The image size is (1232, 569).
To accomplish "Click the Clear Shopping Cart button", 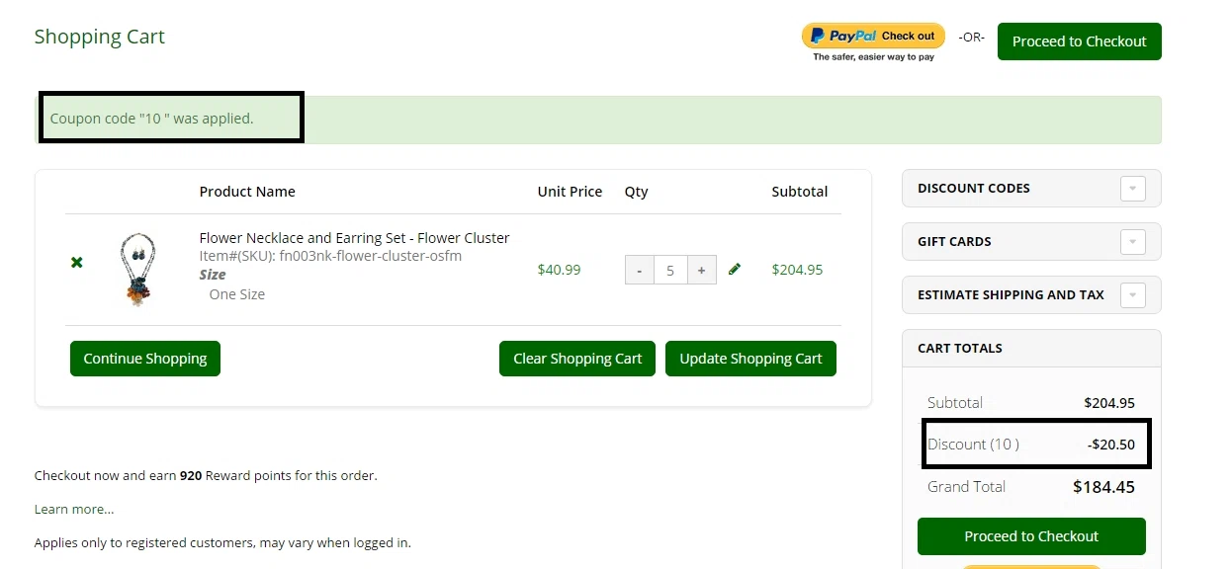I will point(578,359).
